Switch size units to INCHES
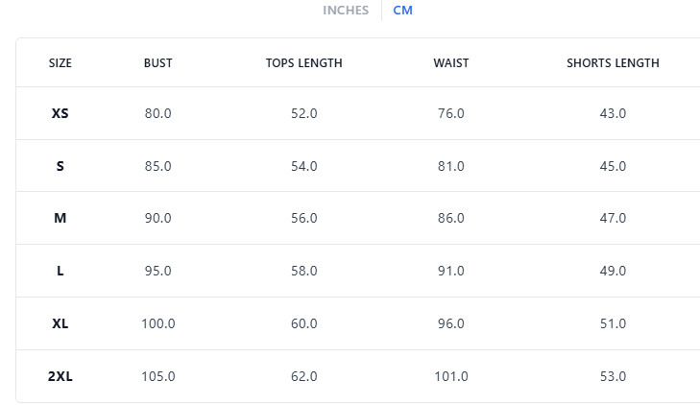Image resolution: width=700 pixels, height=405 pixels. (x=345, y=11)
